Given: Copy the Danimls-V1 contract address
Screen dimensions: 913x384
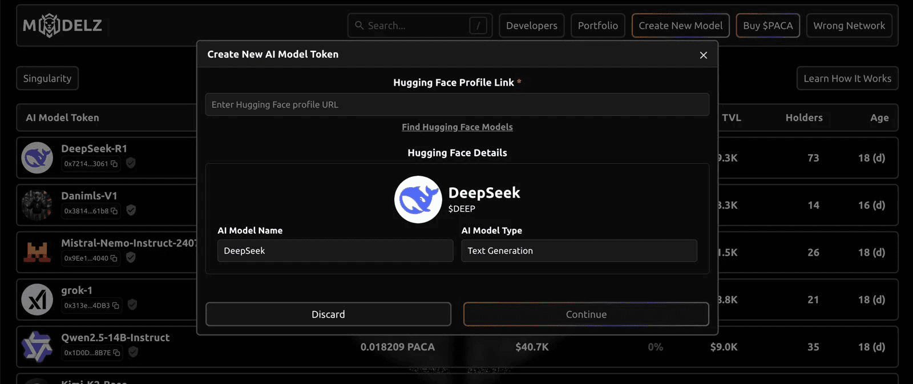Looking at the screenshot, I should click(x=114, y=211).
